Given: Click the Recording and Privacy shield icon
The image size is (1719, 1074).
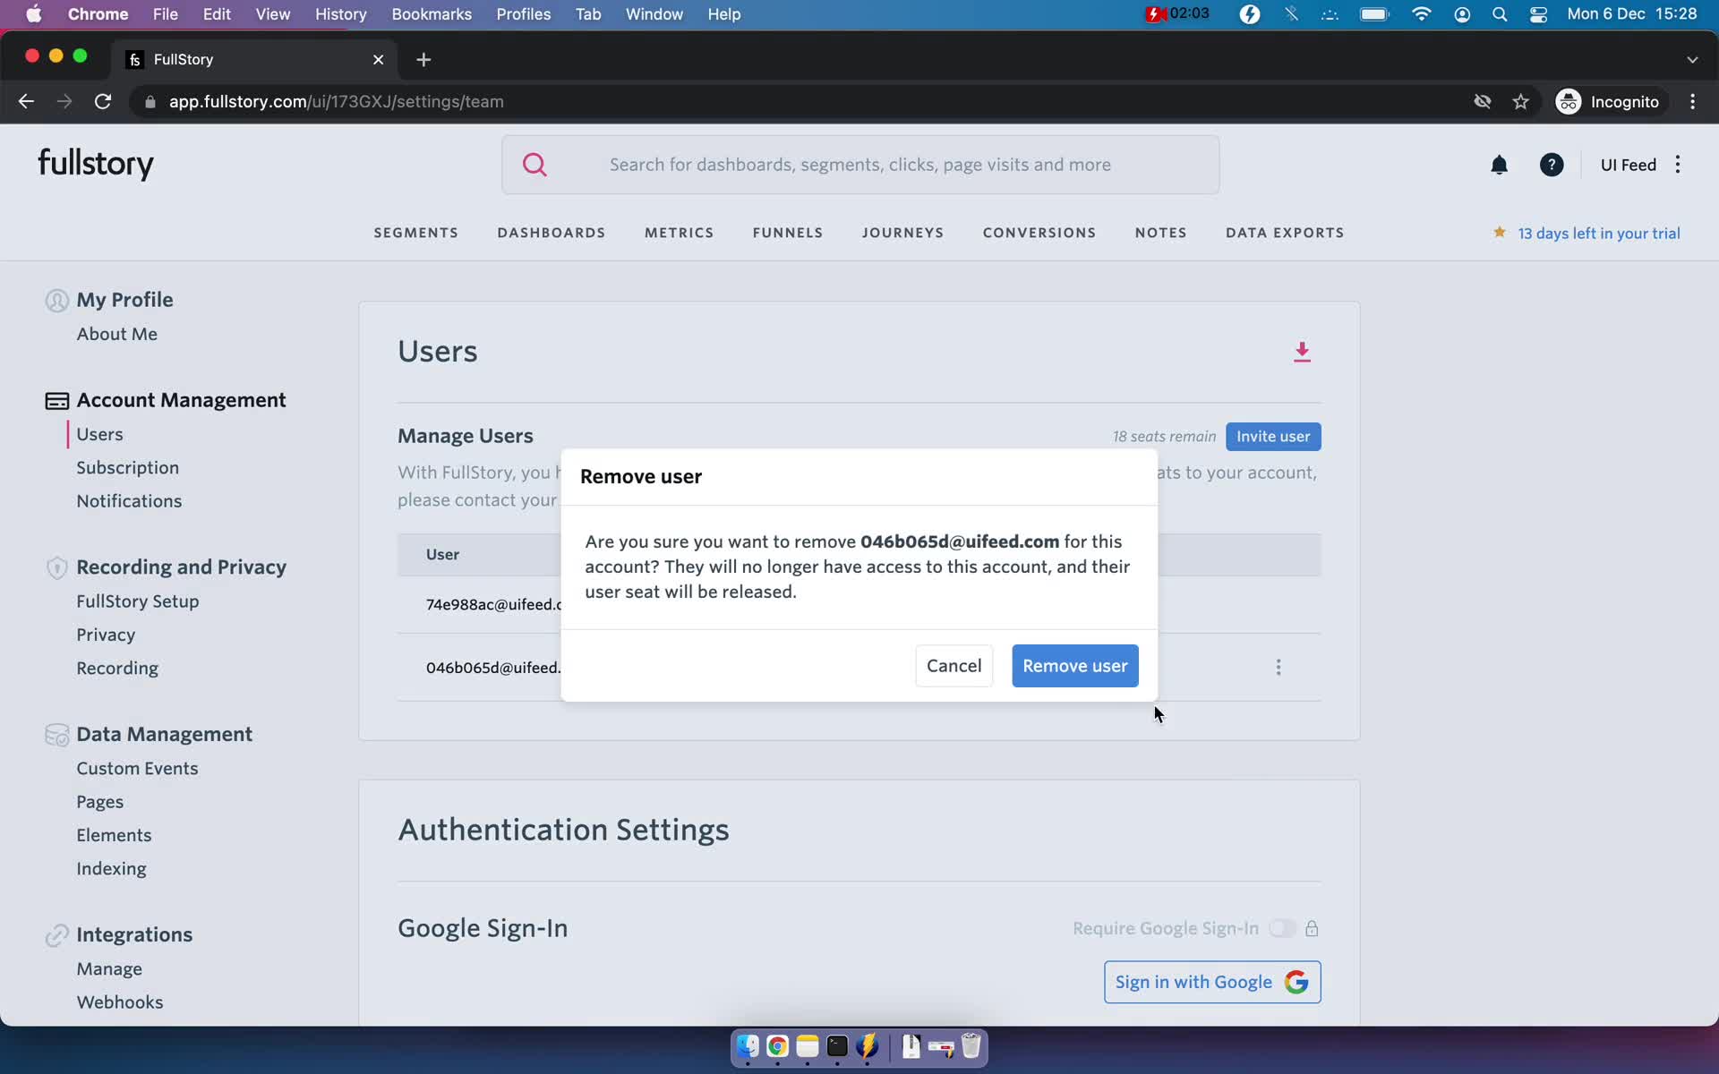Looking at the screenshot, I should (56, 567).
